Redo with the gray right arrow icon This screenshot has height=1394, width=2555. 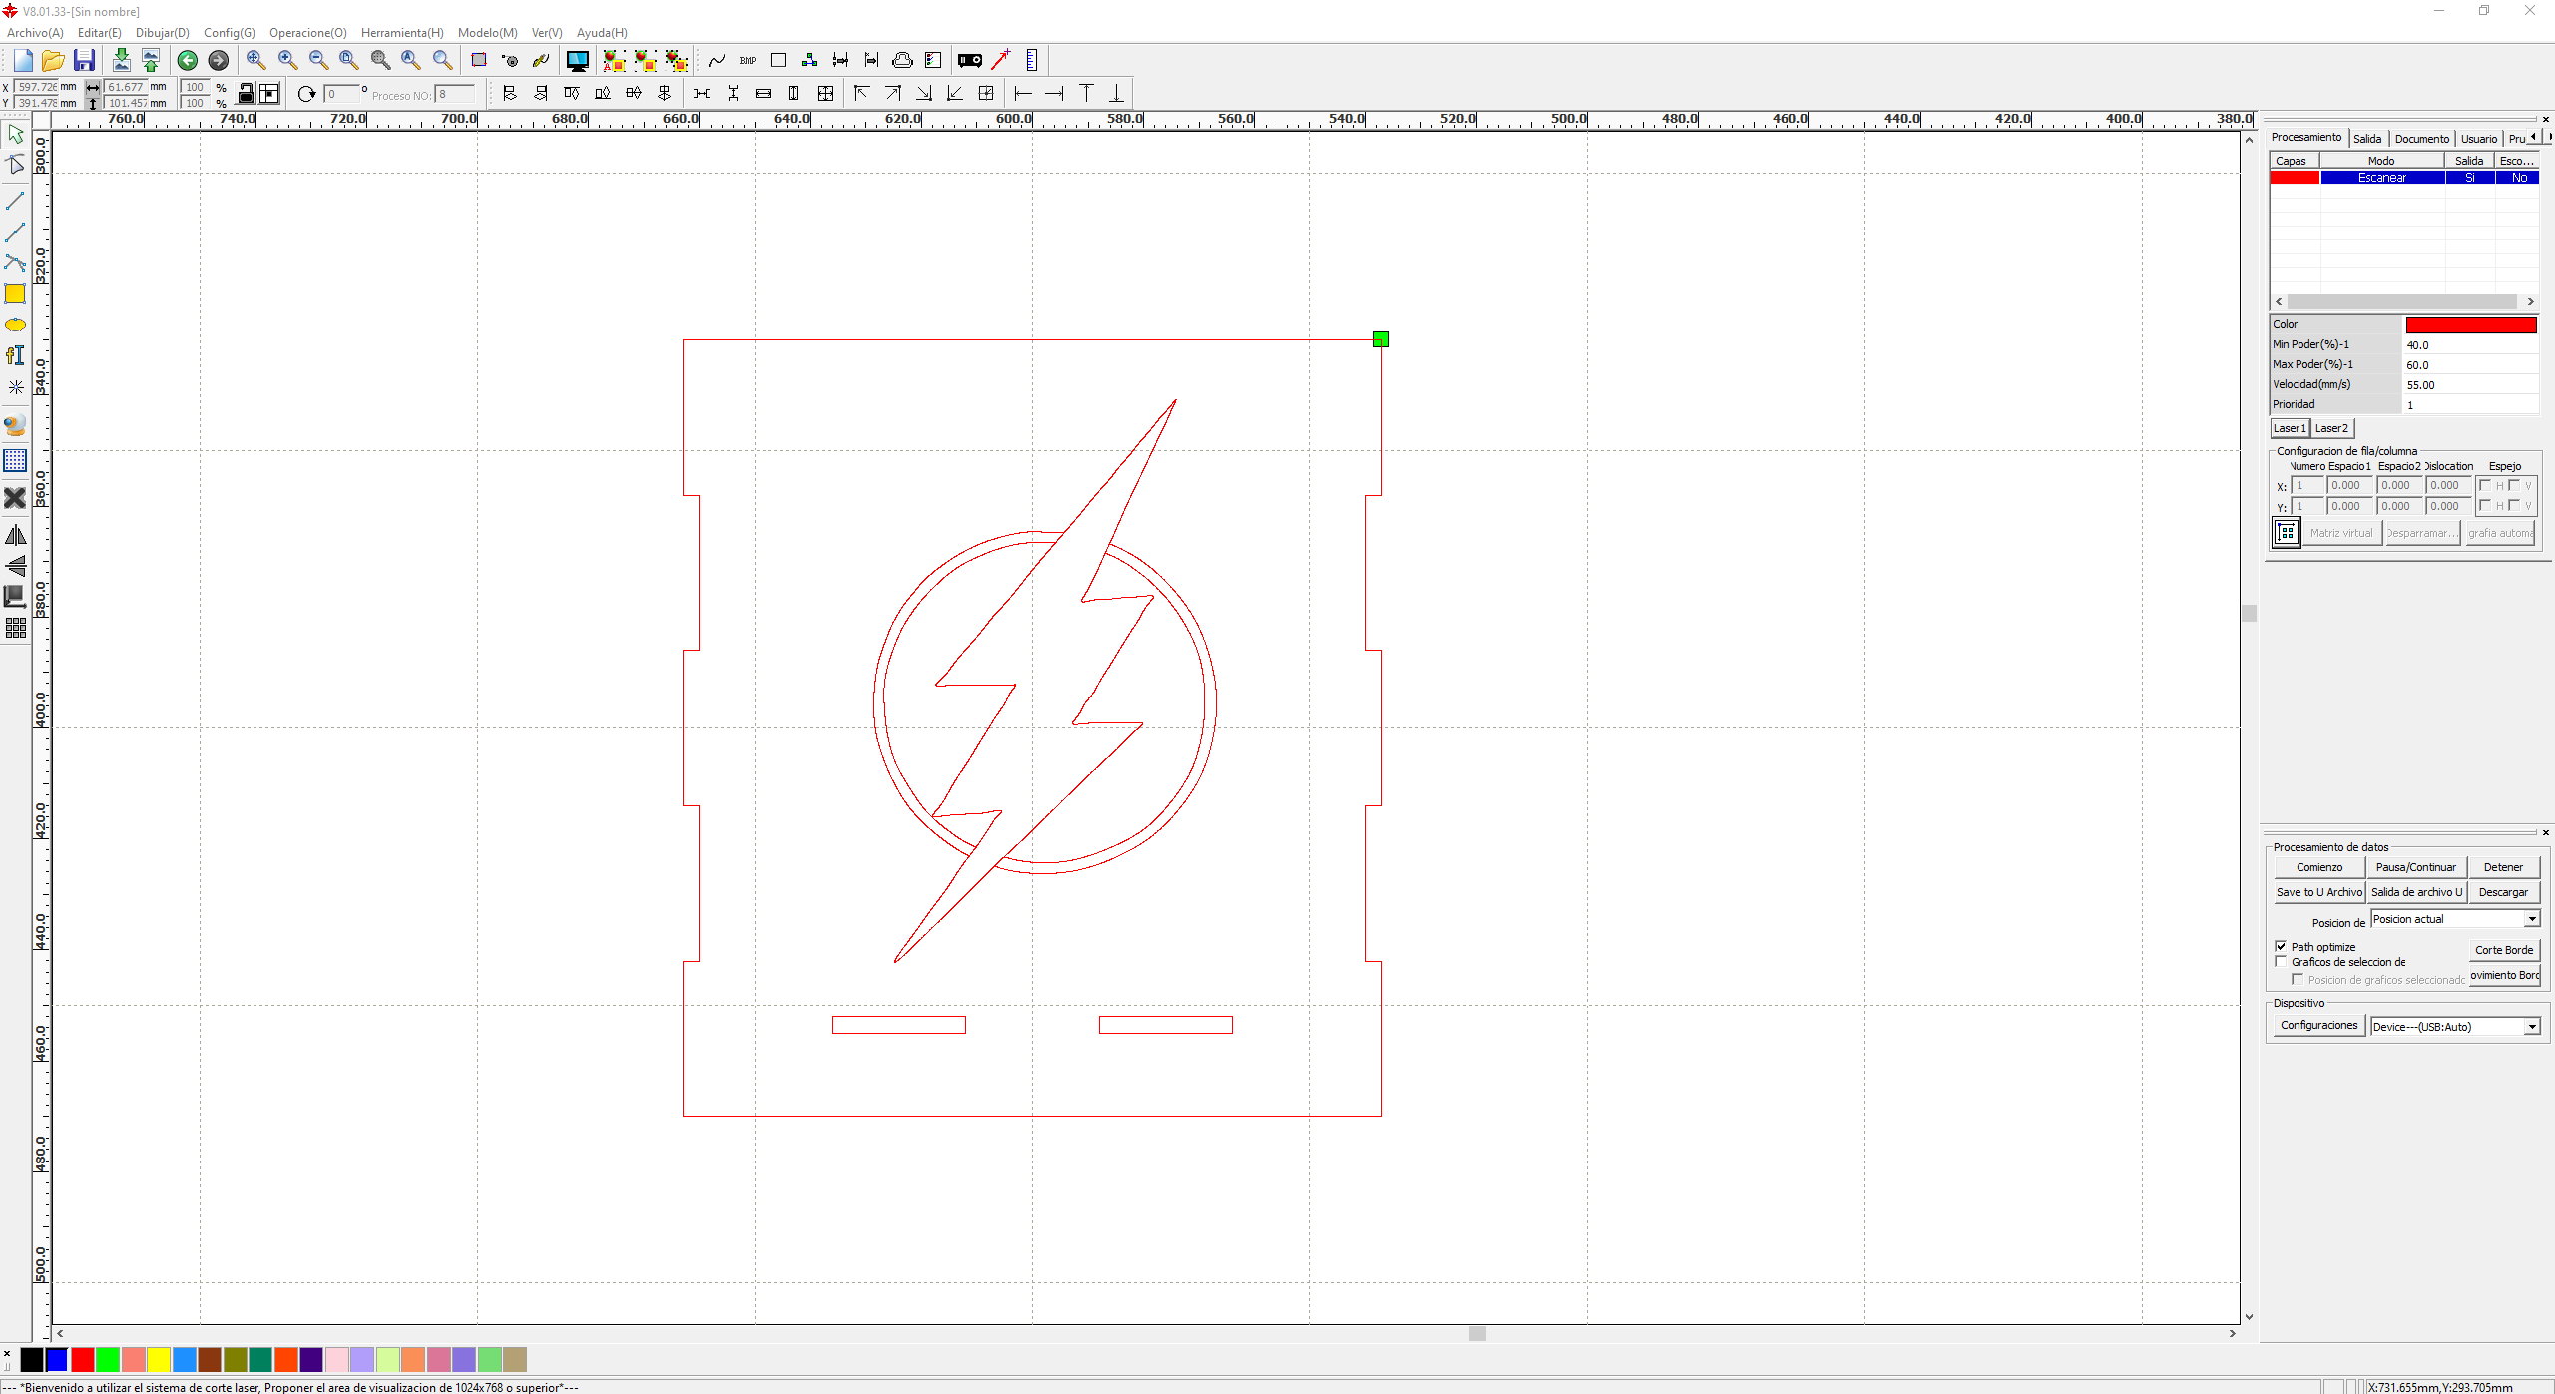click(218, 61)
